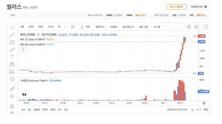Click the WAL/KRW BITHUMB symbol title

pyautogui.click(x=38, y=35)
